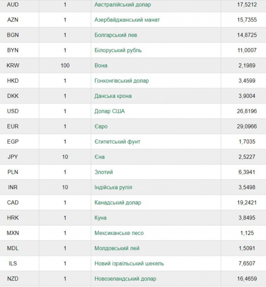Open the Азербайджанський манат link
Image resolution: width=266 pixels, height=287 pixels.
click(127, 20)
